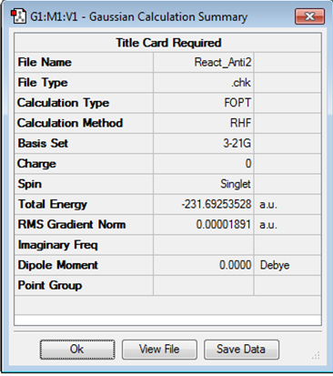Image resolution: width=333 pixels, height=376 pixels.
Task: Select the 3-21G basis set value
Action: tap(237, 143)
